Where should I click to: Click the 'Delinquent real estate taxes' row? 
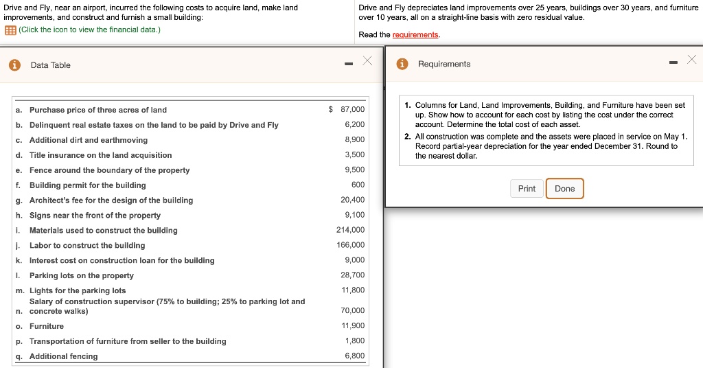pos(154,125)
